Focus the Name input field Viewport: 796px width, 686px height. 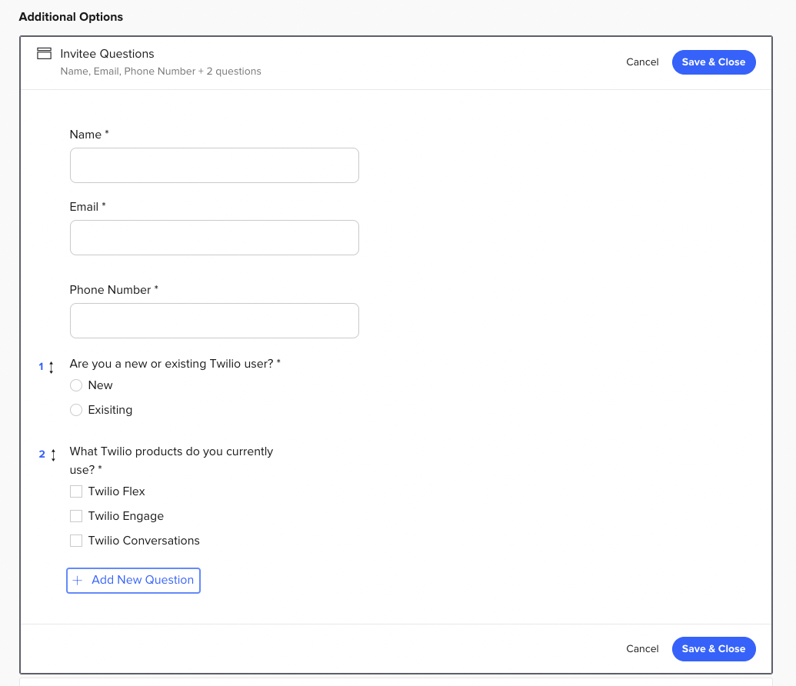(215, 165)
